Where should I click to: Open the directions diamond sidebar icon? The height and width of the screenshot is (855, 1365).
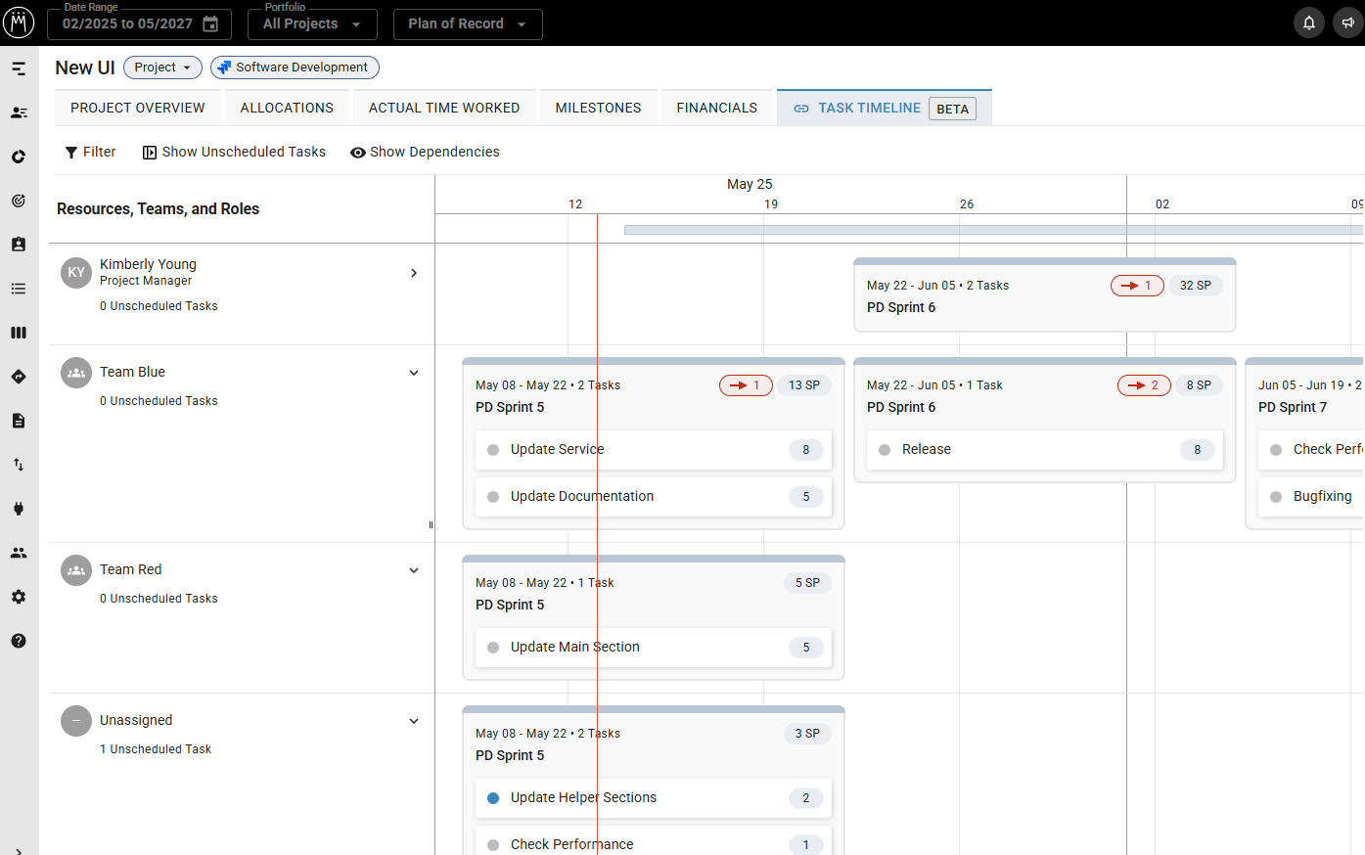coord(19,377)
